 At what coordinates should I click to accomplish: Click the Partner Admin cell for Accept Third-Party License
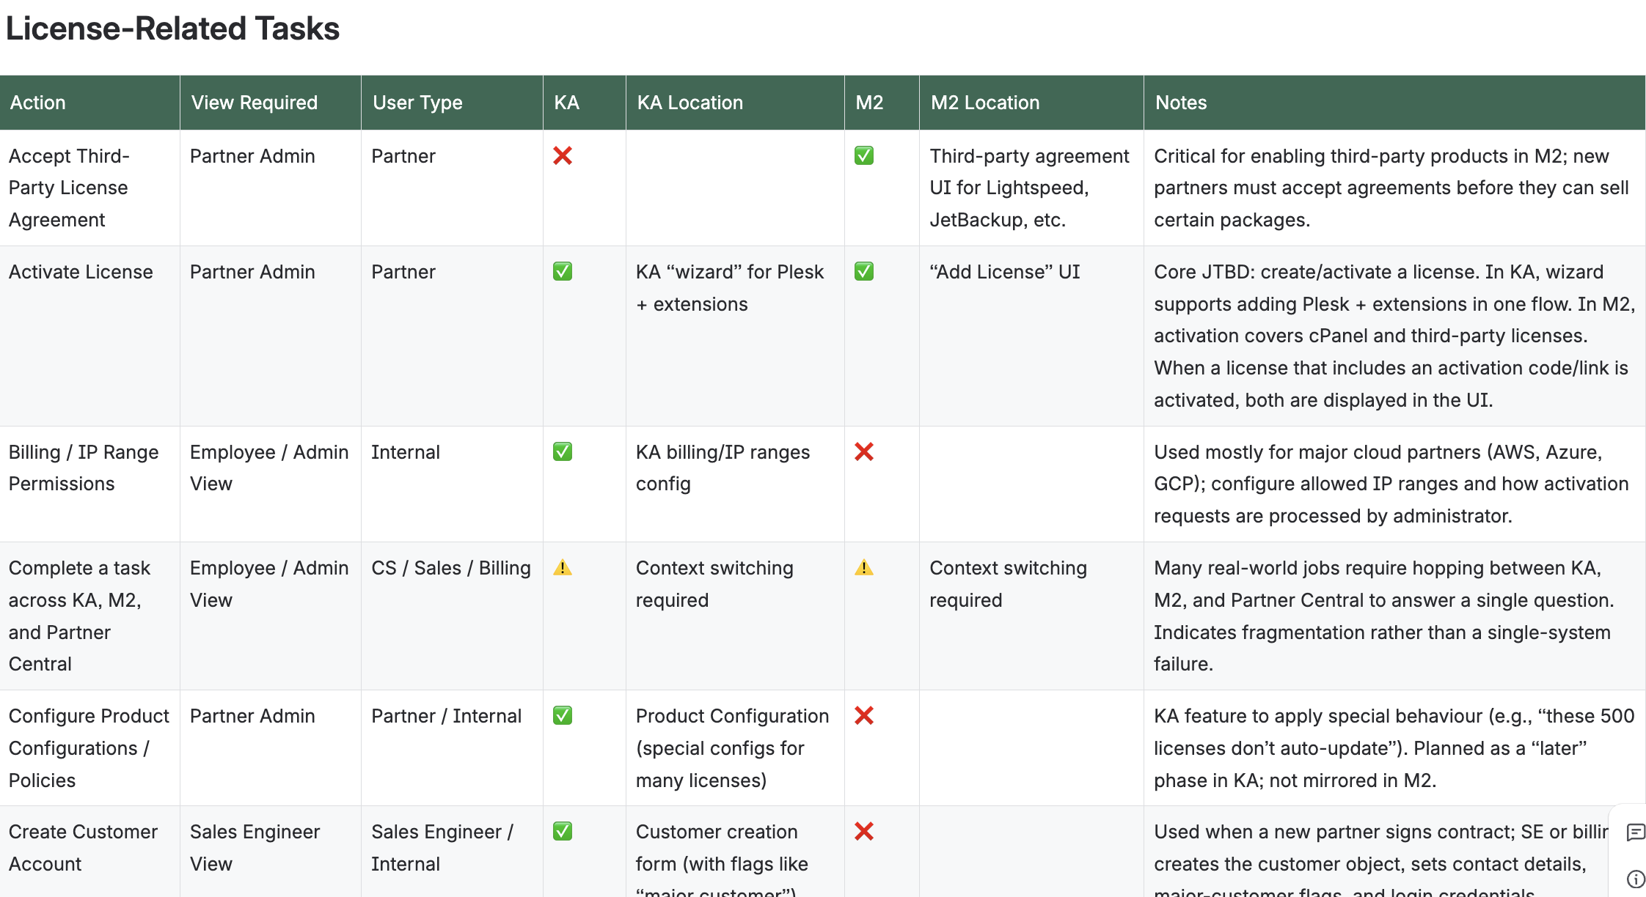252,156
